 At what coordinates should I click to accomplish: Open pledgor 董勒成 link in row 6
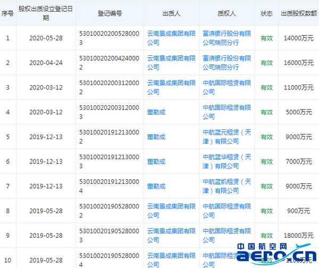pyautogui.click(x=156, y=162)
